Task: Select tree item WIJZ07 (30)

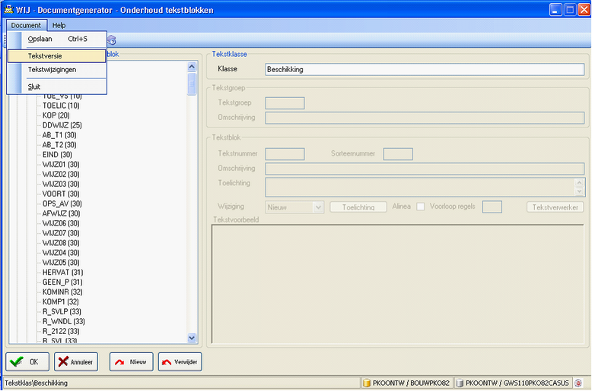Action: pyautogui.click(x=61, y=233)
